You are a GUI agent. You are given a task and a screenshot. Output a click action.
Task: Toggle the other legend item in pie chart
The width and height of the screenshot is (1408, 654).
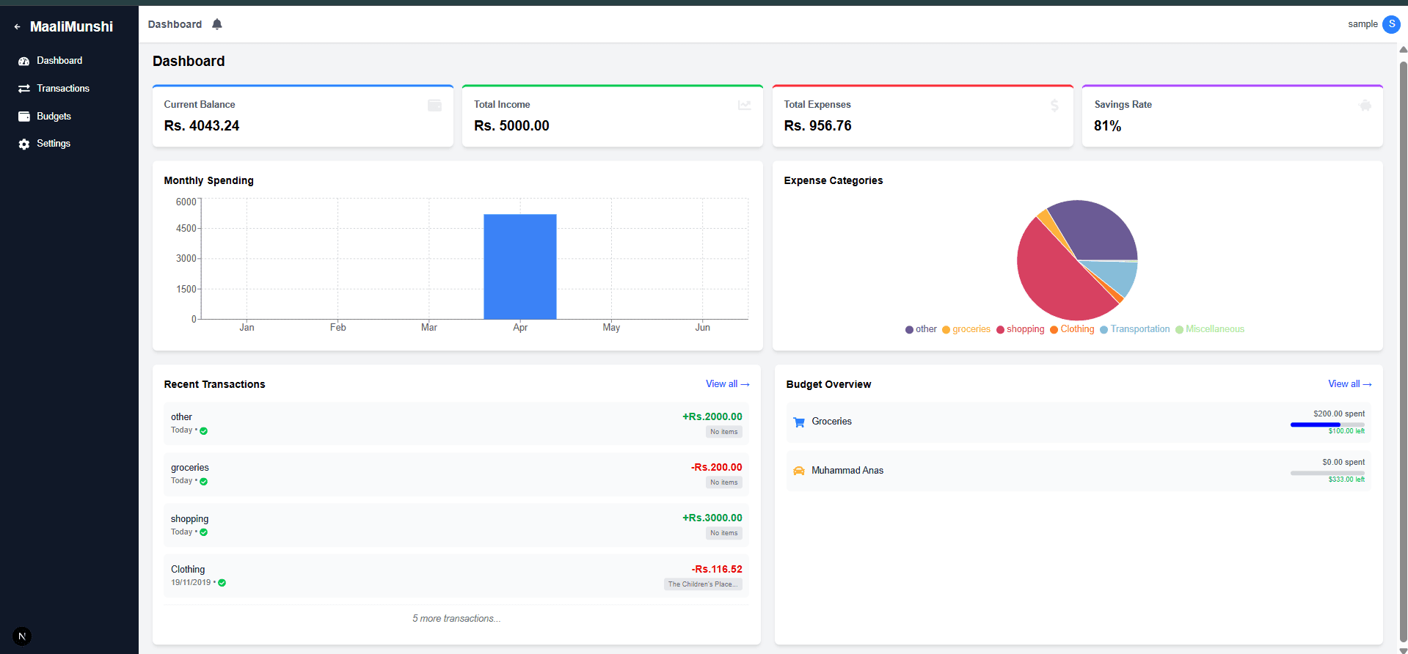(x=921, y=329)
